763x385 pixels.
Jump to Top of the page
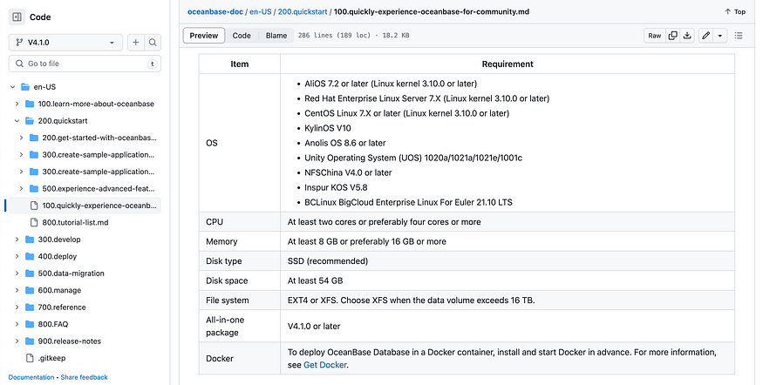(x=735, y=12)
